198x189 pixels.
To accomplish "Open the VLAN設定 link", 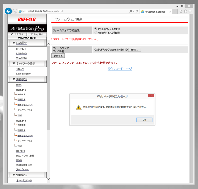I will 22,58.
